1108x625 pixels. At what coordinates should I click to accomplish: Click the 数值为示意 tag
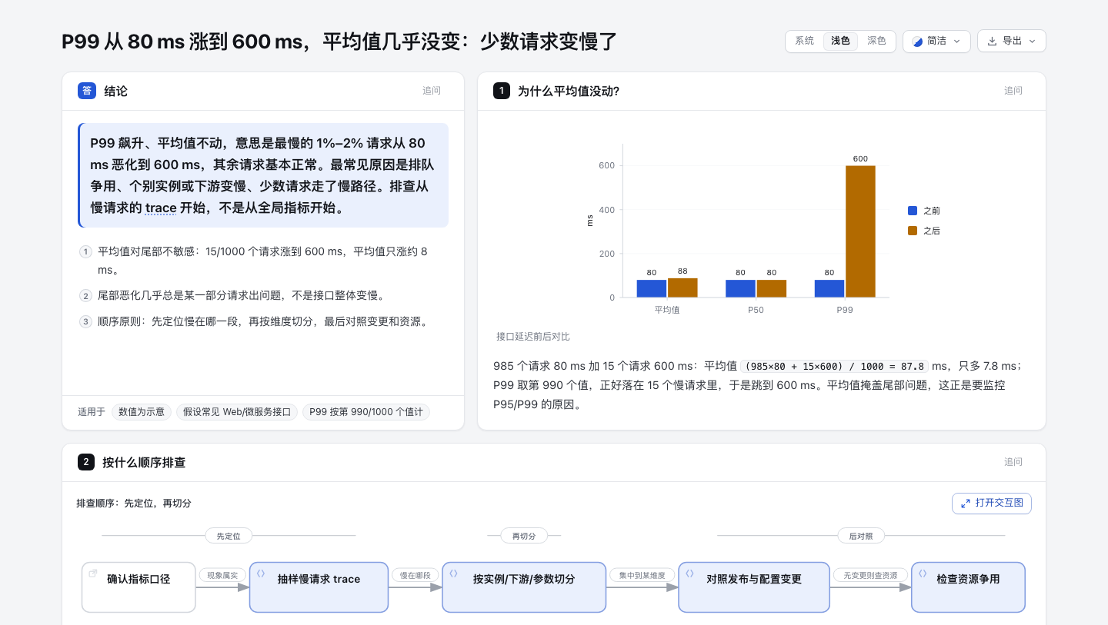click(x=142, y=412)
